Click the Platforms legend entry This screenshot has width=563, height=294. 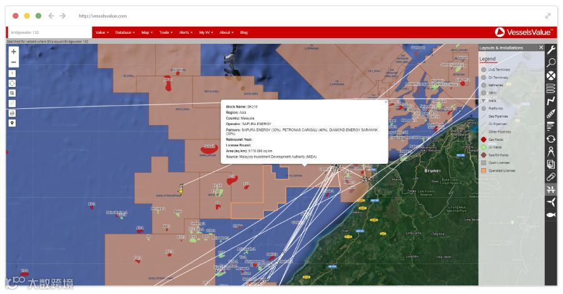click(x=492, y=108)
